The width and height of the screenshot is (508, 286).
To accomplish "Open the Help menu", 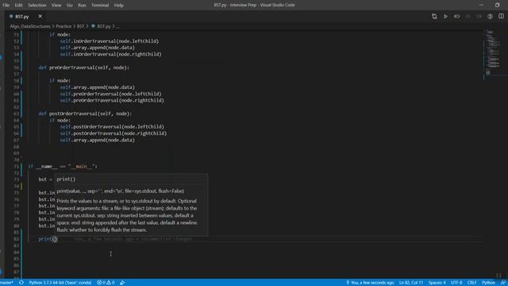I will tap(119, 6).
